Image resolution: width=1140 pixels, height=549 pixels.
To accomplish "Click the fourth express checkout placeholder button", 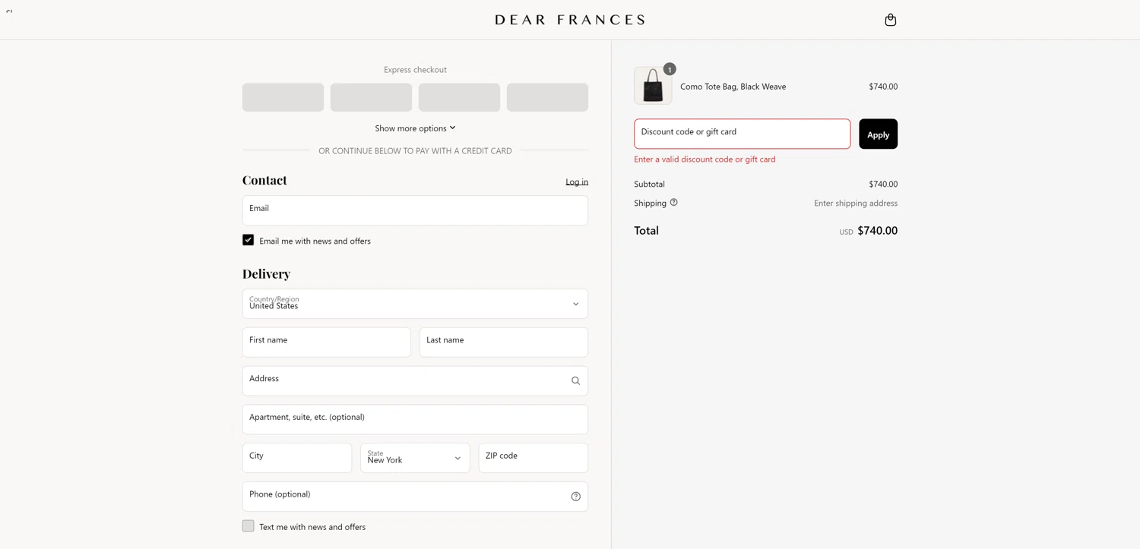I will click(547, 97).
